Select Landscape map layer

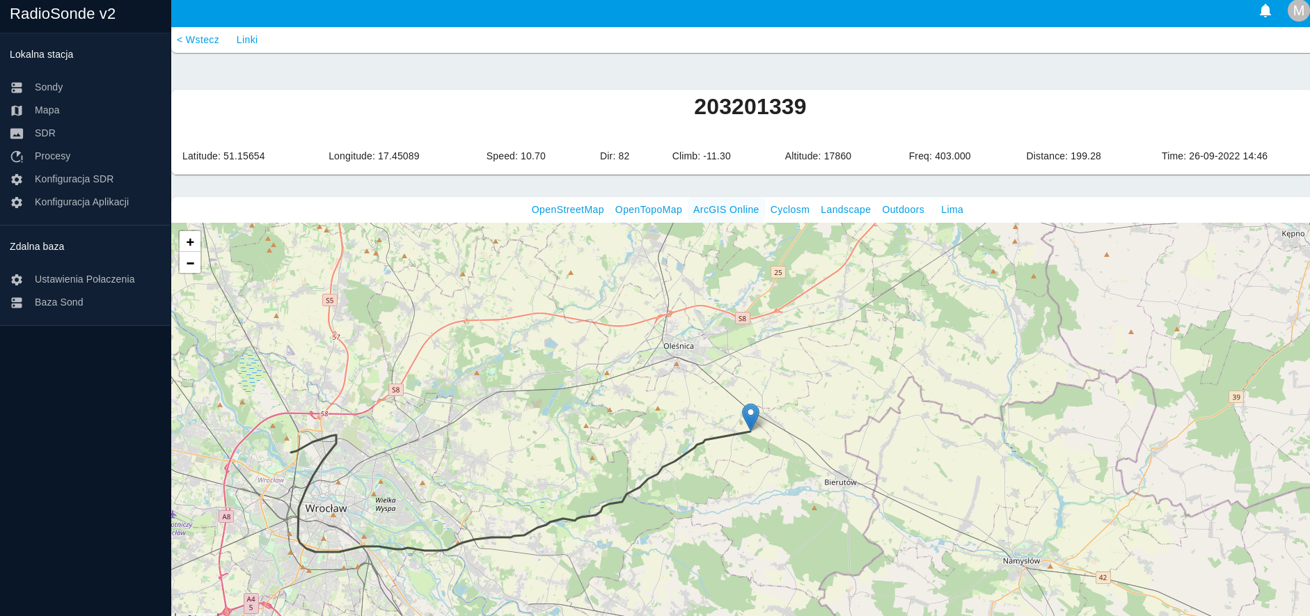pyautogui.click(x=845, y=210)
